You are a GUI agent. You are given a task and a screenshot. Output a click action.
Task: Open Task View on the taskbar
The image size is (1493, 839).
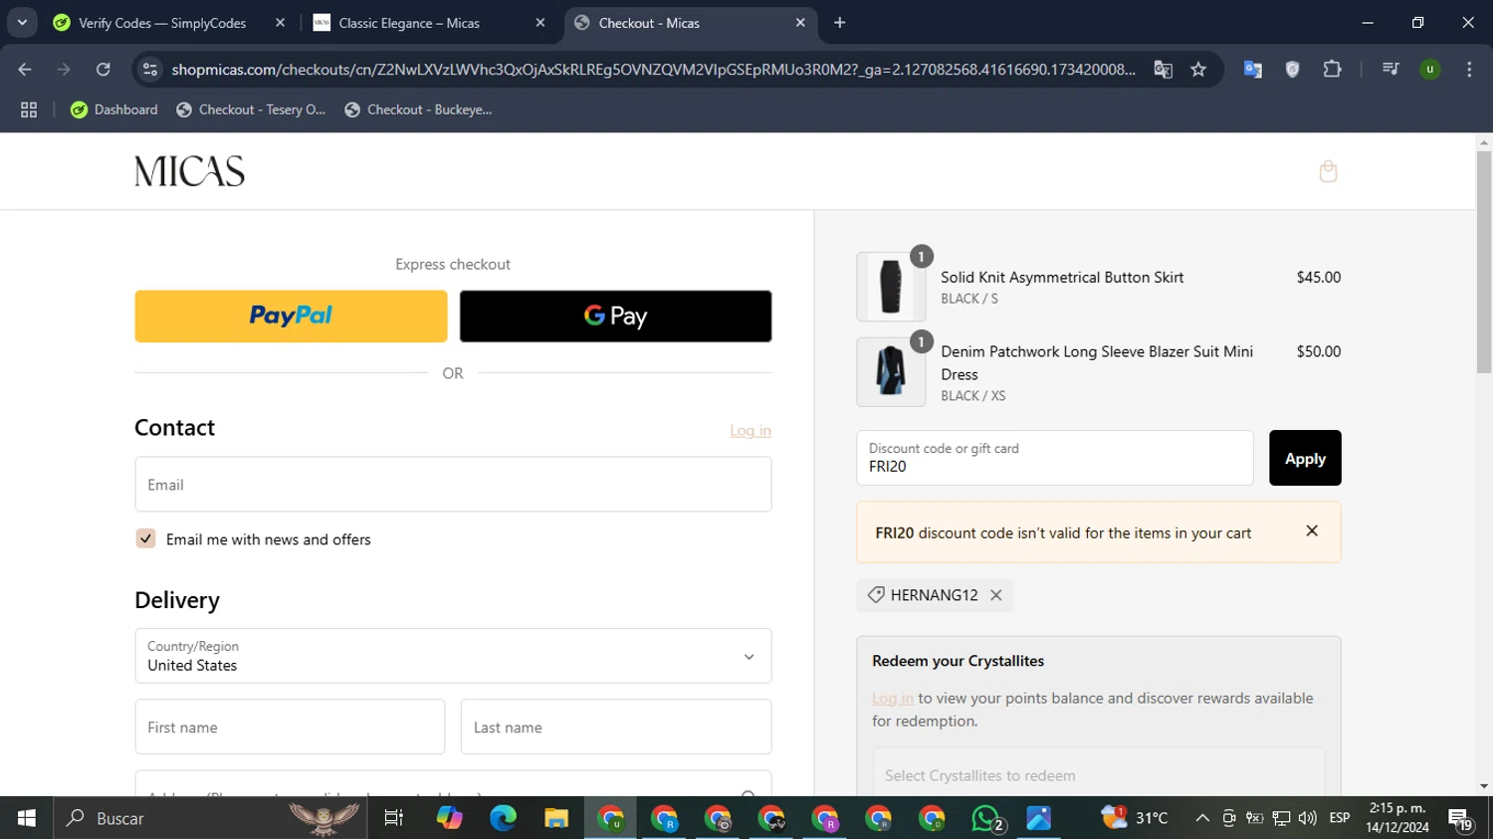(x=394, y=818)
